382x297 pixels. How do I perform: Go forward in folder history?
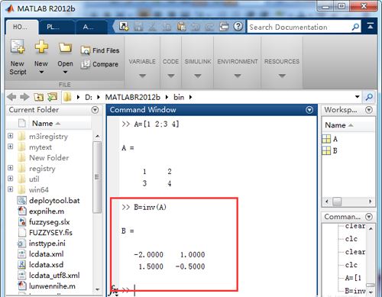(x=24, y=97)
